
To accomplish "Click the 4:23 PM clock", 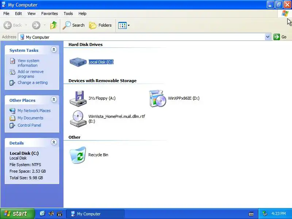I will point(278,214).
